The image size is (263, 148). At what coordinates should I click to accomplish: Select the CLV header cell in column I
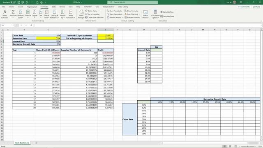[x=156, y=47]
